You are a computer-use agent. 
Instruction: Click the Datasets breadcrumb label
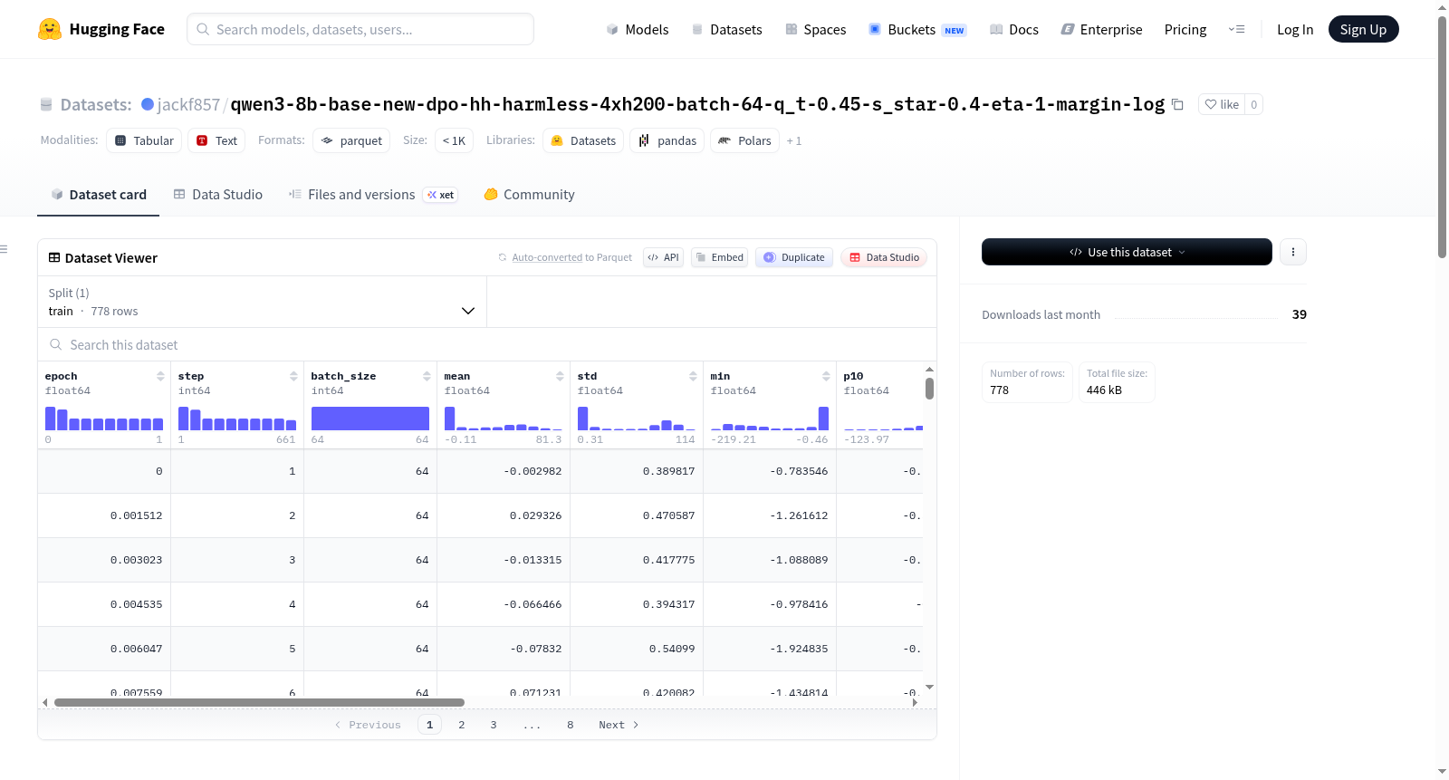(x=96, y=104)
